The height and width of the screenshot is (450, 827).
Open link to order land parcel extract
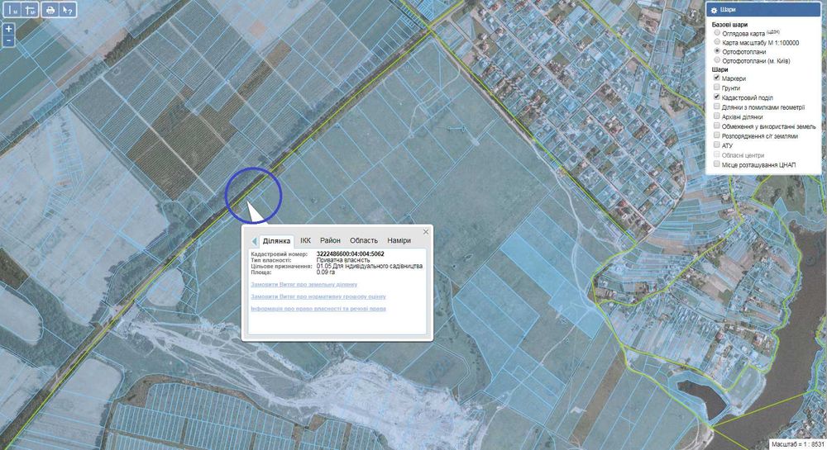(304, 284)
